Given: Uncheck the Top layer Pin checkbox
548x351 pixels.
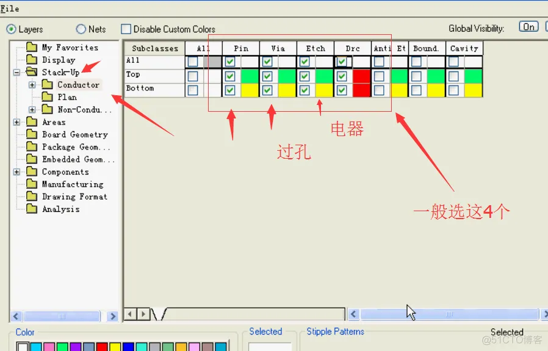Looking at the screenshot, I should click(x=230, y=76).
